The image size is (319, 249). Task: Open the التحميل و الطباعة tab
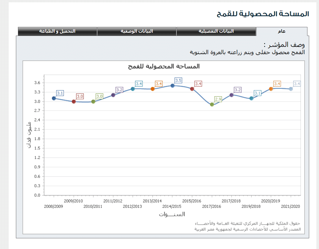pos(57,31)
